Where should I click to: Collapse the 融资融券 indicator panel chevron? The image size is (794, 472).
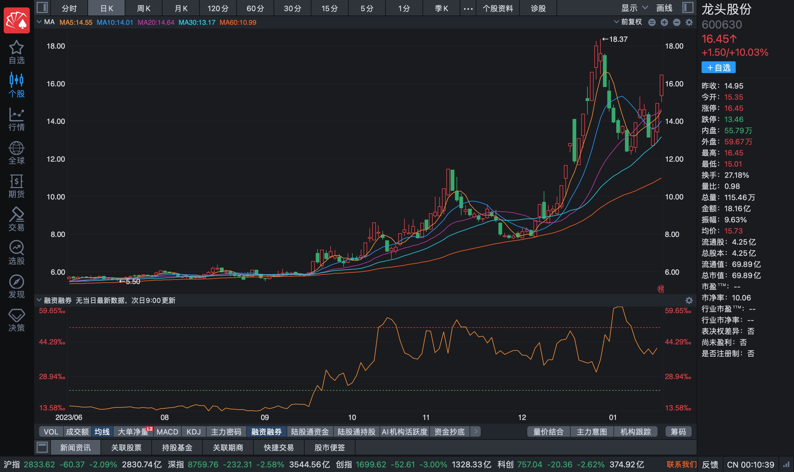39,300
